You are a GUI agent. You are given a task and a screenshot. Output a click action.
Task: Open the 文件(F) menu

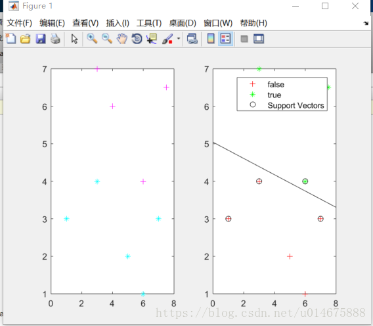(19, 23)
